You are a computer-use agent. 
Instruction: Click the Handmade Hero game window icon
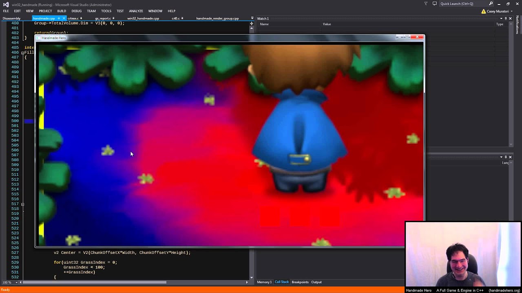38,38
